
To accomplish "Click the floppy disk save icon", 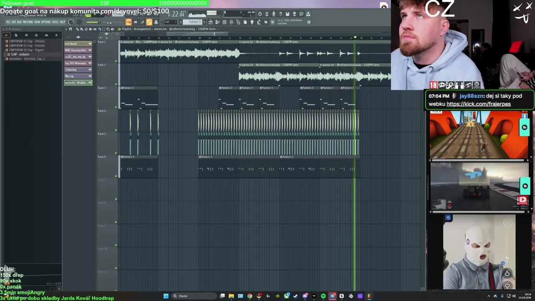I will coord(287,14).
